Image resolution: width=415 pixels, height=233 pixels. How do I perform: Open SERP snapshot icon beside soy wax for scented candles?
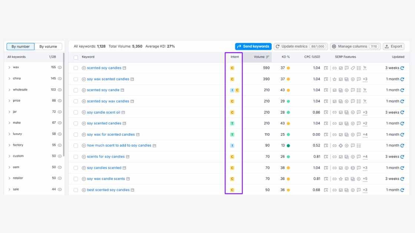pyautogui.click(x=137, y=135)
